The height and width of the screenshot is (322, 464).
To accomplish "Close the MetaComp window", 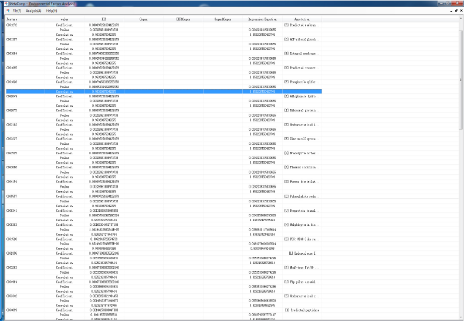I will 458,4.
